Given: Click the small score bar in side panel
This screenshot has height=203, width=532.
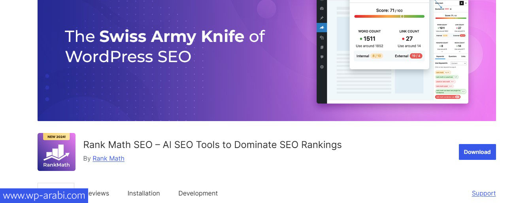Looking at the screenshot, I should point(451,18).
